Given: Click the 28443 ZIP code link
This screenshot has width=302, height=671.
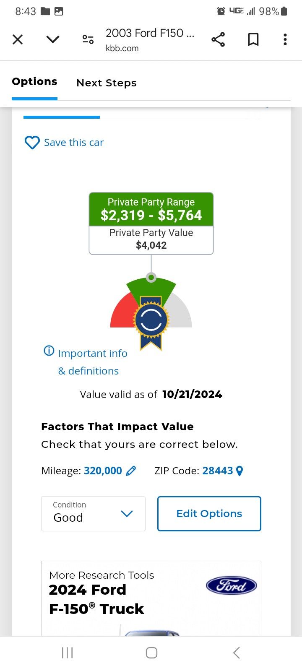Looking at the screenshot, I should click(217, 471).
